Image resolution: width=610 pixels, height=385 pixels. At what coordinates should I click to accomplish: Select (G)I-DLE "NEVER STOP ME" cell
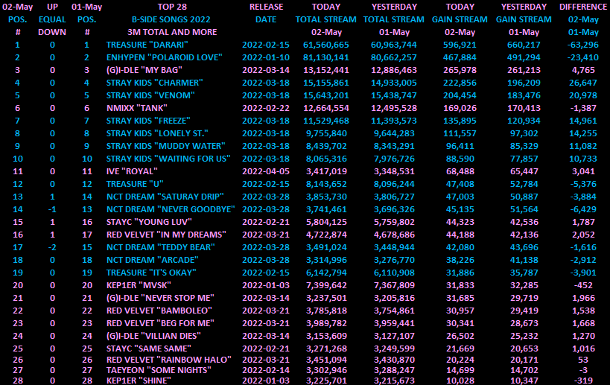tap(160, 298)
